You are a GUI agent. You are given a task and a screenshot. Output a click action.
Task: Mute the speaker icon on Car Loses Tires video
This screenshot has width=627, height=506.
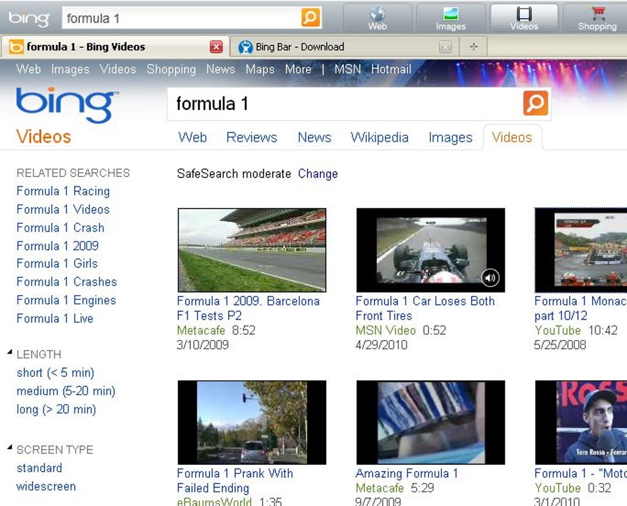pos(490,278)
